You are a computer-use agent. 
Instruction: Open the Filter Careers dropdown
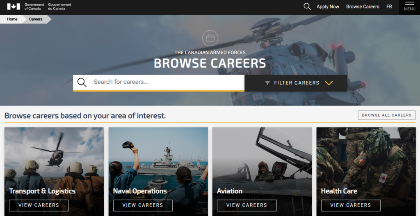[296, 83]
